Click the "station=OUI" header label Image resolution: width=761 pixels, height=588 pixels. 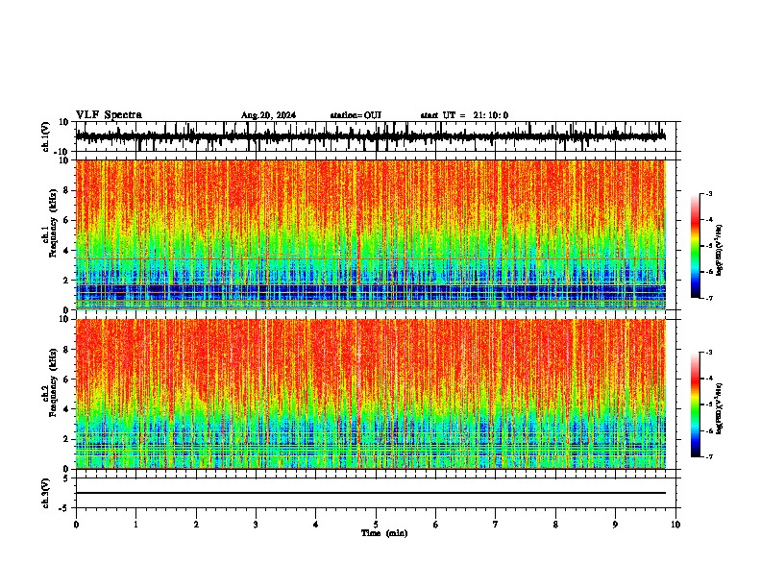[x=356, y=115]
